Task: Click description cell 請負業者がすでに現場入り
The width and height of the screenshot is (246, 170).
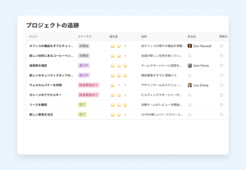Action: pyautogui.click(x=159, y=75)
